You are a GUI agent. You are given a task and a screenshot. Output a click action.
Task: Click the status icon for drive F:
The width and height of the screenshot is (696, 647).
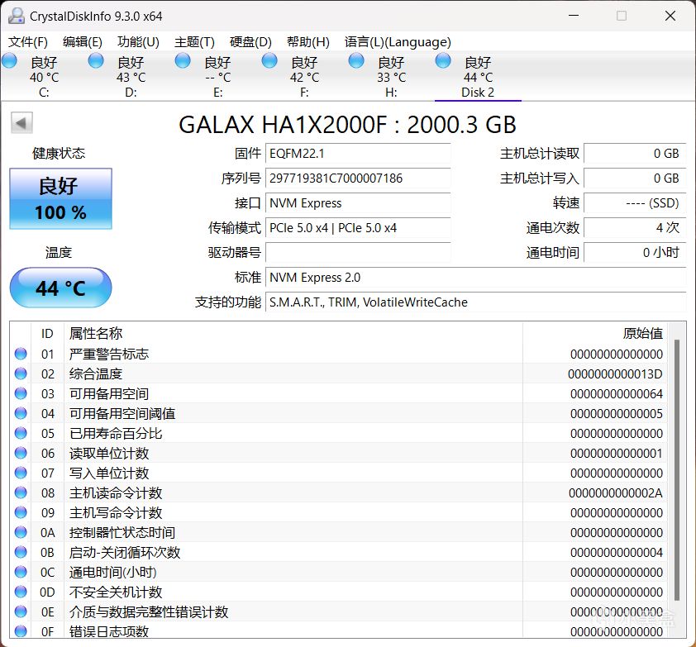point(269,61)
